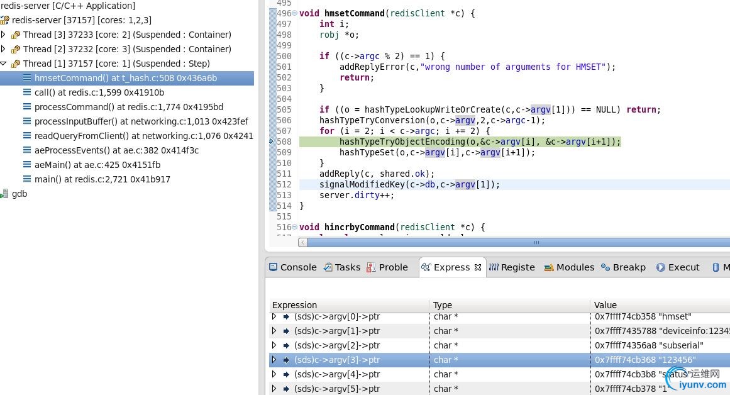This screenshot has width=730, height=395.
Task: Select aeProcessEvents() stack frame
Action: [116, 150]
